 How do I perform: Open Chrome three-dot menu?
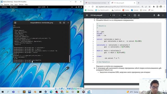[164, 7]
